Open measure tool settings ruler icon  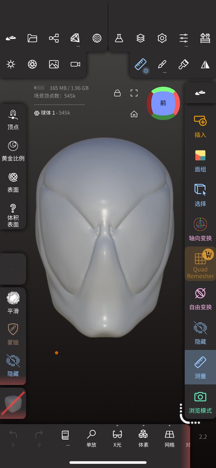click(x=141, y=65)
